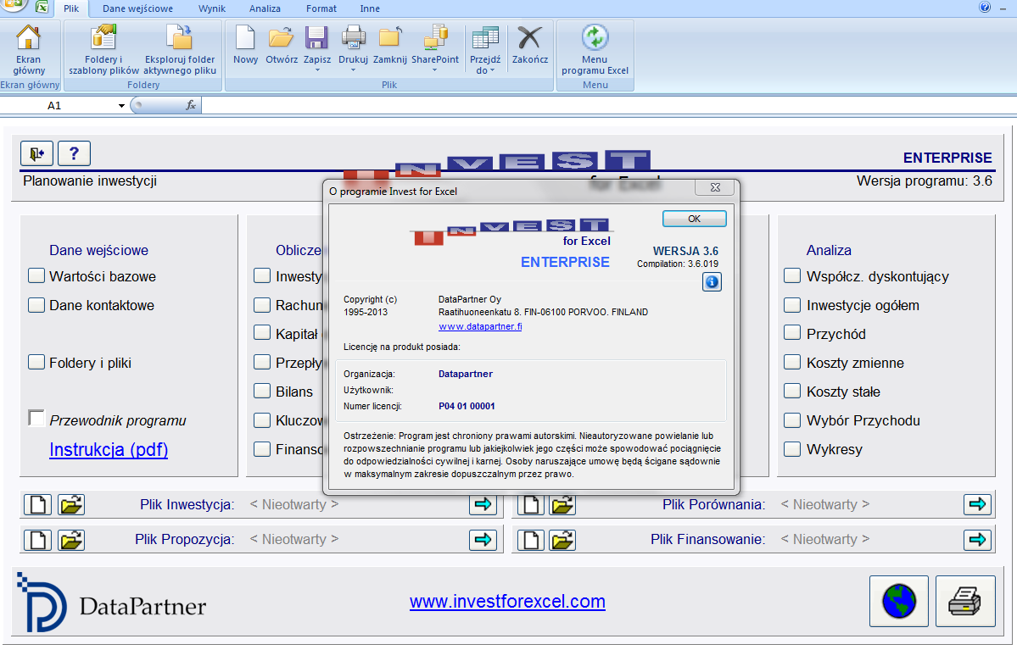The width and height of the screenshot is (1017, 650).
Task: Open existing Plik Inwestycja folder icon
Action: 70,504
